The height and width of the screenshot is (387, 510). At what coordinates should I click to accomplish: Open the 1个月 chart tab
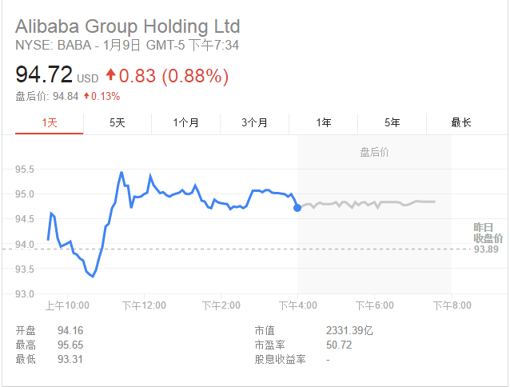(186, 122)
